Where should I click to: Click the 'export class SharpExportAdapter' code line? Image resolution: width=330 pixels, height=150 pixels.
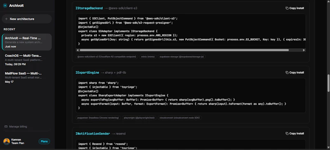(x=123, y=96)
